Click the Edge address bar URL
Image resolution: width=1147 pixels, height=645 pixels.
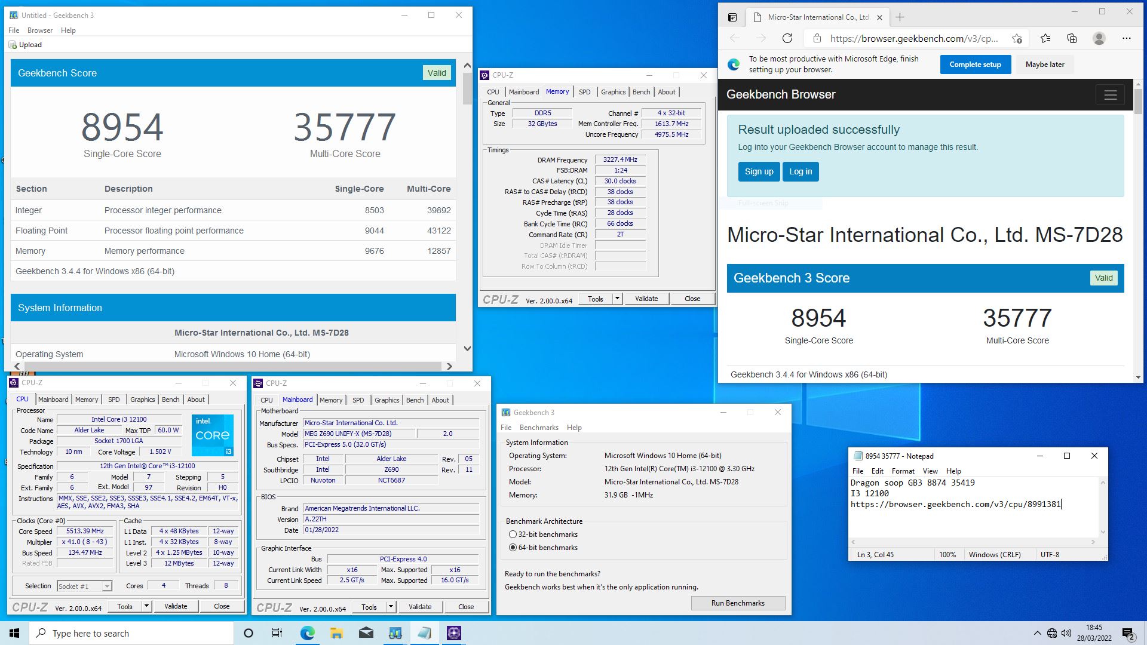(913, 38)
